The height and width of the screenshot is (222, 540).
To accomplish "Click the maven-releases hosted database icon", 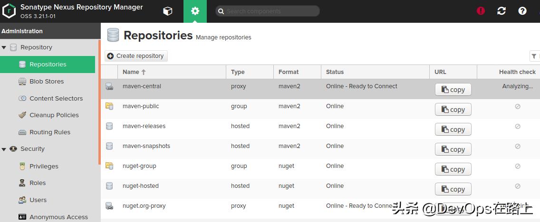I will point(109,126).
